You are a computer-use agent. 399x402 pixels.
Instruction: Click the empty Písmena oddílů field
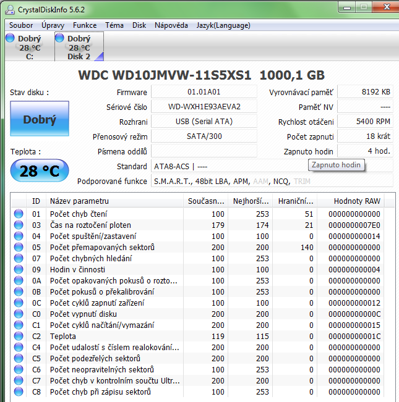tap(204, 151)
